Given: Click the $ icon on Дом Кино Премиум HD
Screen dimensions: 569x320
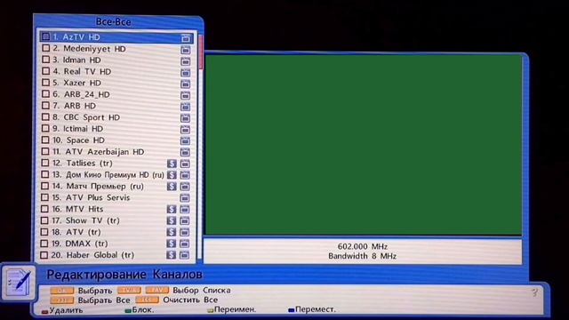Looking at the screenshot, I should coord(172,175).
